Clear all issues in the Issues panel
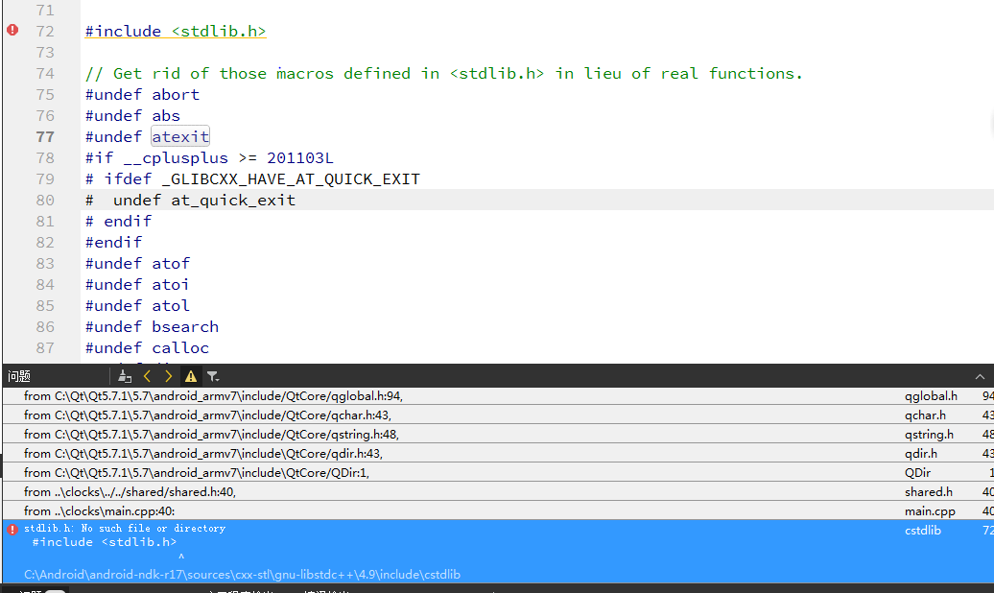The height and width of the screenshot is (593, 994). click(x=125, y=375)
